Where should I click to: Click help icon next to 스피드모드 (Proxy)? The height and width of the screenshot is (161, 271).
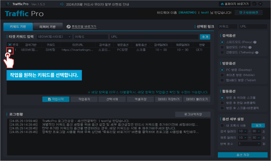click(255, 42)
